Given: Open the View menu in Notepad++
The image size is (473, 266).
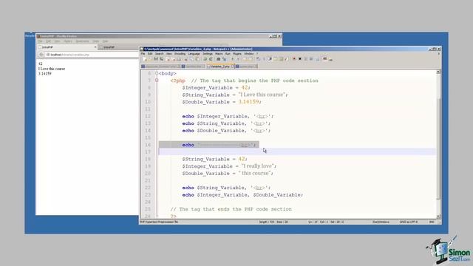Looking at the screenshot, I should (169, 54).
